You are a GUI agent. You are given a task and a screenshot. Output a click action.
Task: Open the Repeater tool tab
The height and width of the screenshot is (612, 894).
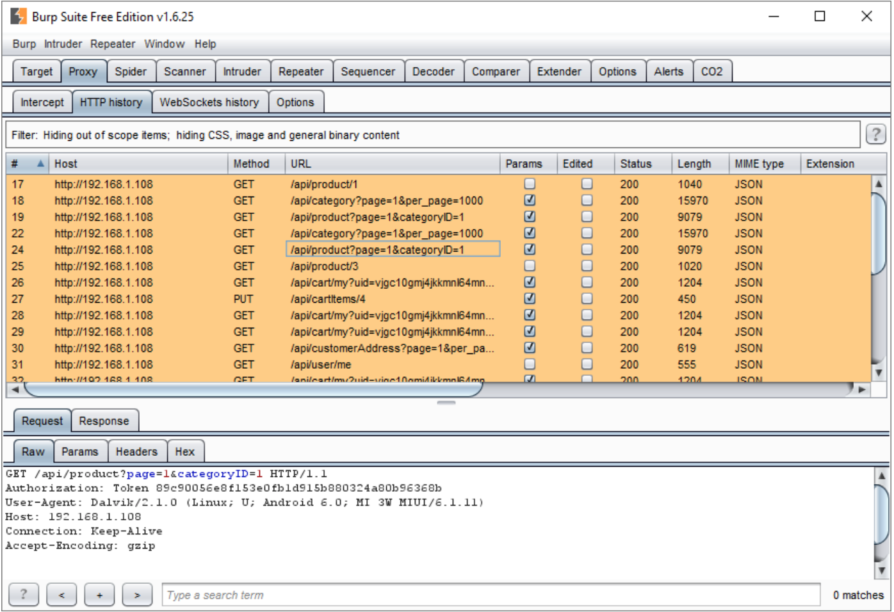tap(301, 71)
